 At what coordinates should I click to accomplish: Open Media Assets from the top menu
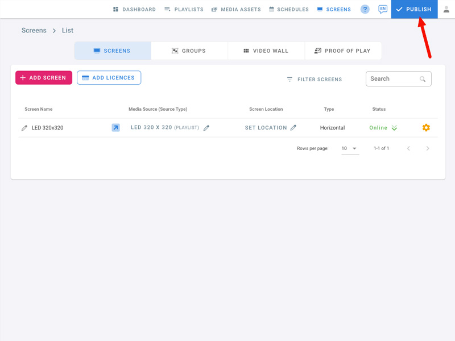(235, 10)
